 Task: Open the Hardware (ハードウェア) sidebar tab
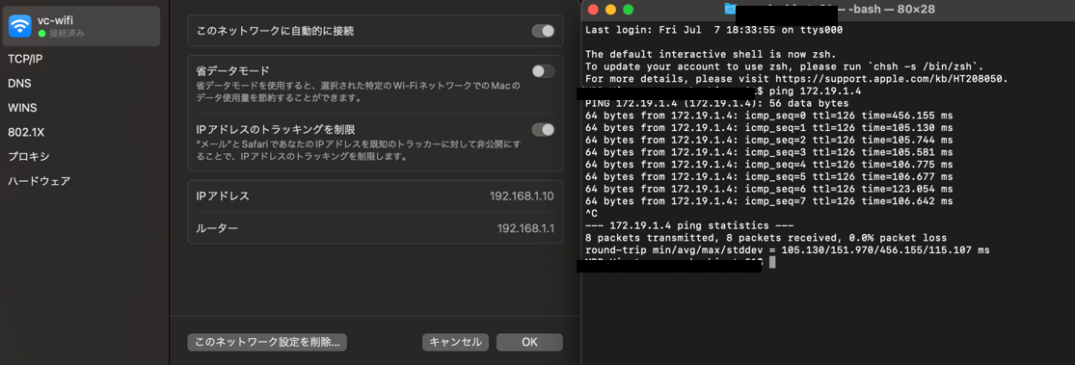click(x=40, y=181)
